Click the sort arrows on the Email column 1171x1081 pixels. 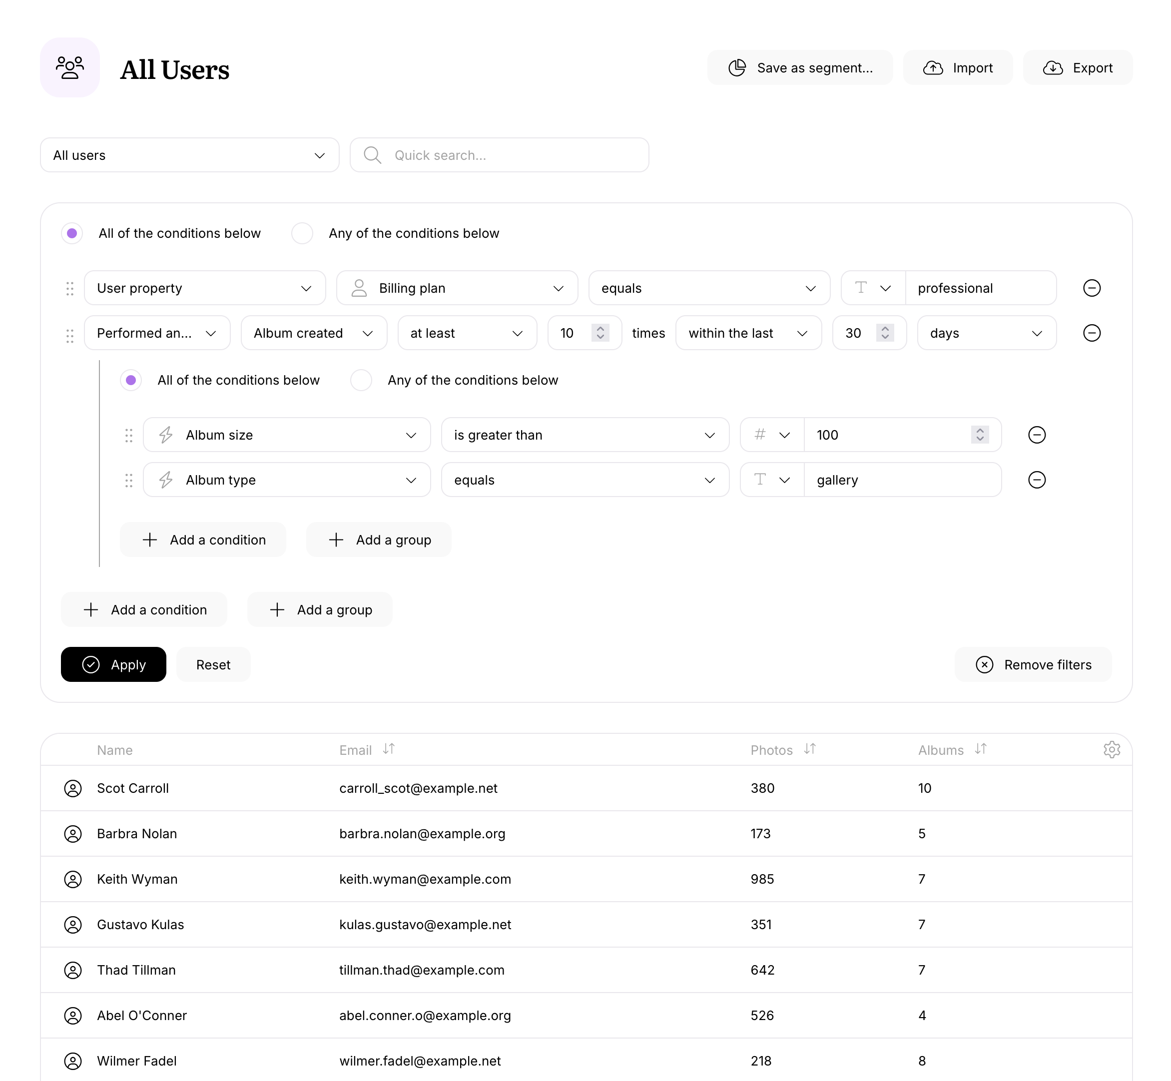(x=389, y=749)
